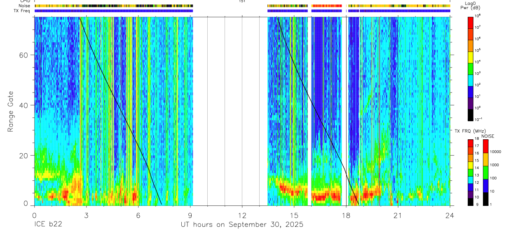This screenshot has height=233, width=506.
Task: Click the NOISE legend label 1000
Action: (494, 165)
